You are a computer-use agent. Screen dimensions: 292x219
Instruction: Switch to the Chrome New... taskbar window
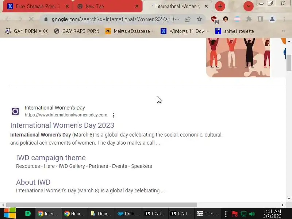[74, 214]
